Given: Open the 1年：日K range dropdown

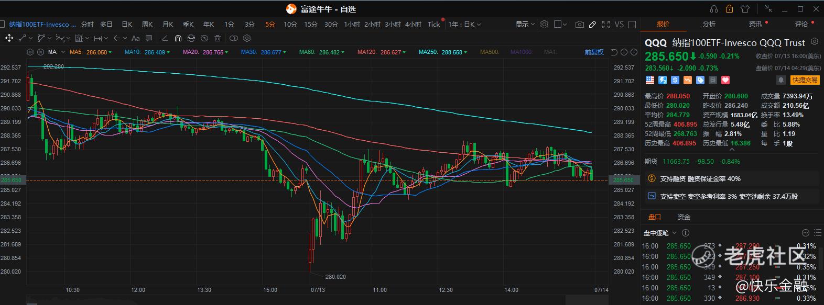Looking at the screenshot, I should [x=464, y=24].
